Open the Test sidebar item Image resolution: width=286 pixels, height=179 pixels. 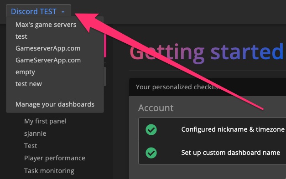(31, 146)
